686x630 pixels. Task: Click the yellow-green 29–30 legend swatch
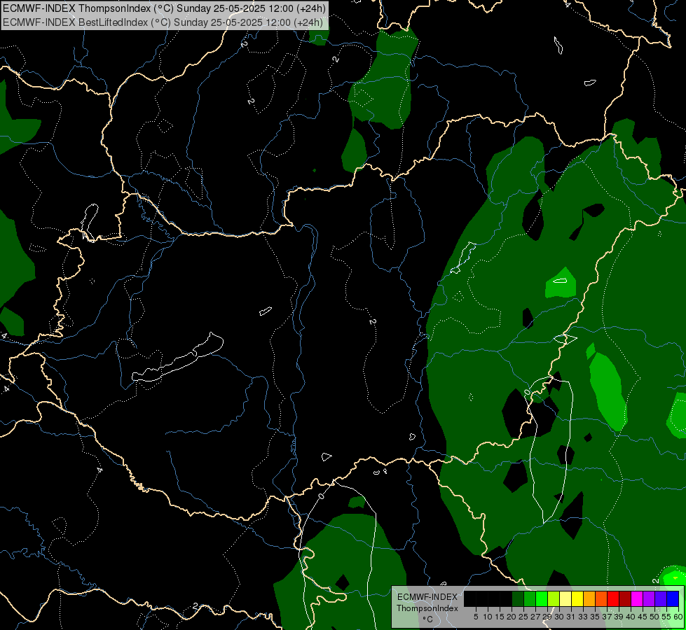554,598
